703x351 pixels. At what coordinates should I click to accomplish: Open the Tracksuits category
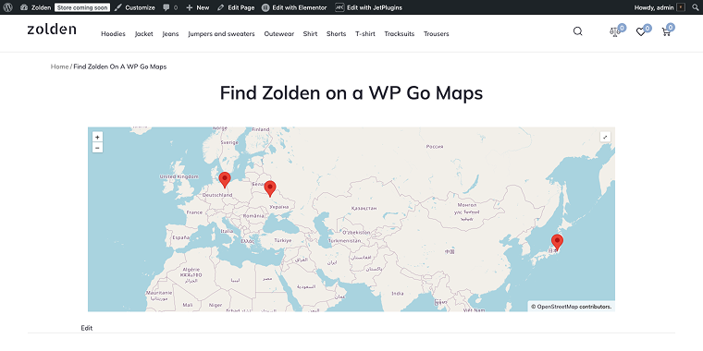(400, 34)
